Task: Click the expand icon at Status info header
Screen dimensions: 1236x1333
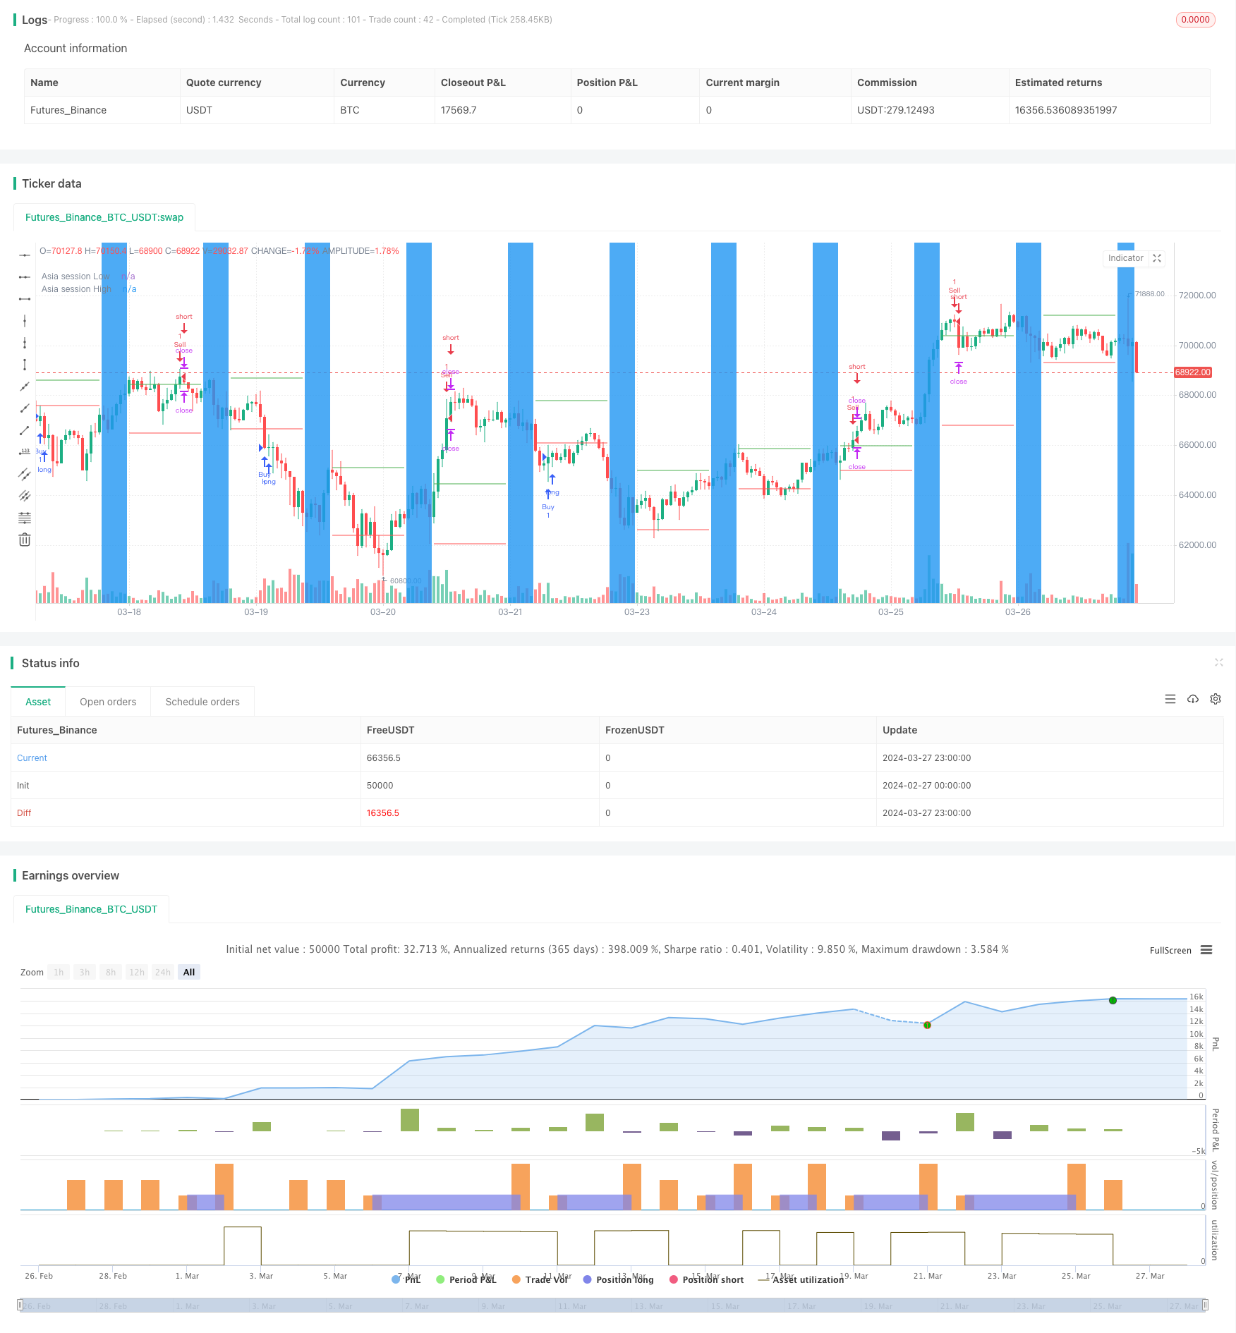Action: (1218, 662)
